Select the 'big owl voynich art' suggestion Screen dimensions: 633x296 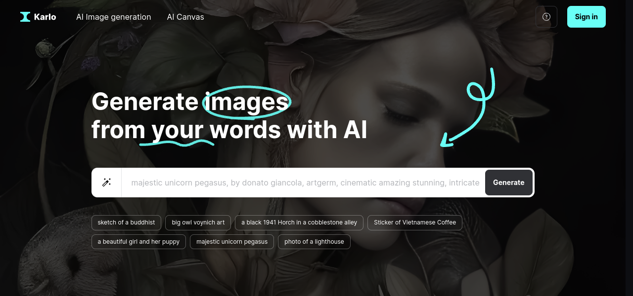198,222
